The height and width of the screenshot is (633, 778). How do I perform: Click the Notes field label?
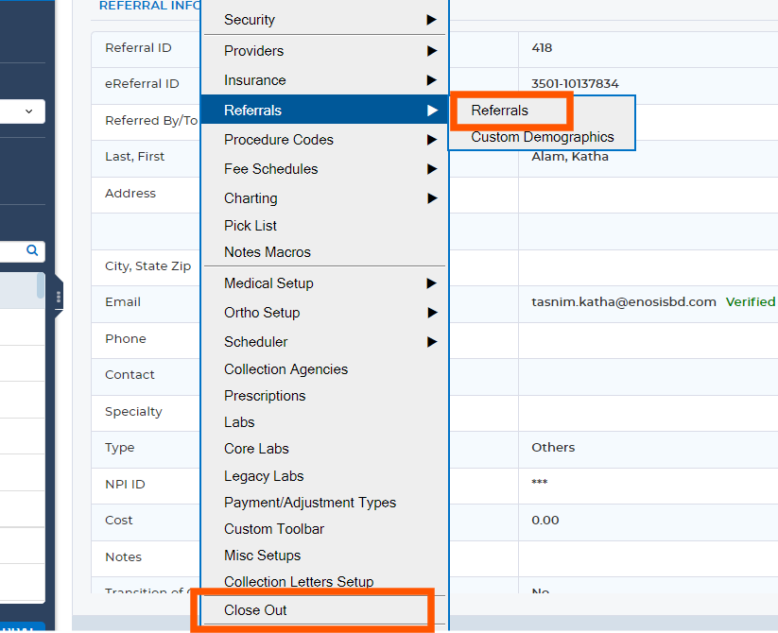[124, 557]
